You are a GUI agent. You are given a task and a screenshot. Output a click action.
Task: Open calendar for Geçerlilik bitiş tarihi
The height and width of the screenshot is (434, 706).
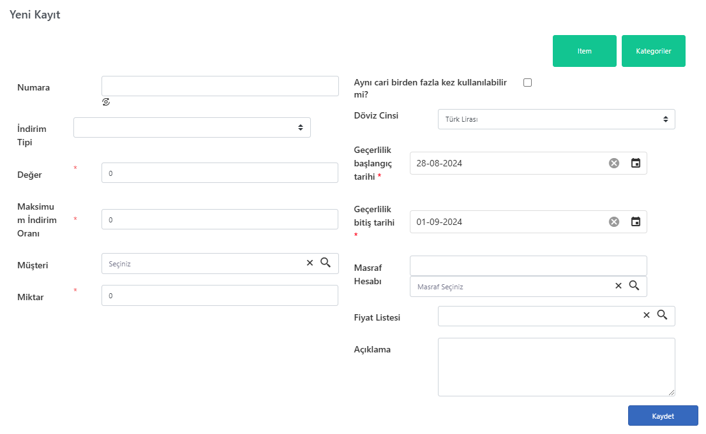[x=636, y=222]
